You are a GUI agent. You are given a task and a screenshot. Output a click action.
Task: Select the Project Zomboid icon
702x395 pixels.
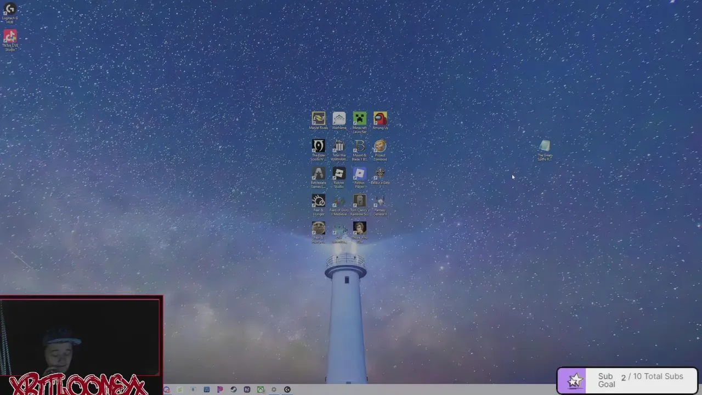[380, 150]
